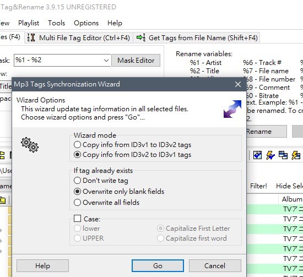Cancel the synchronization wizard

215,266
